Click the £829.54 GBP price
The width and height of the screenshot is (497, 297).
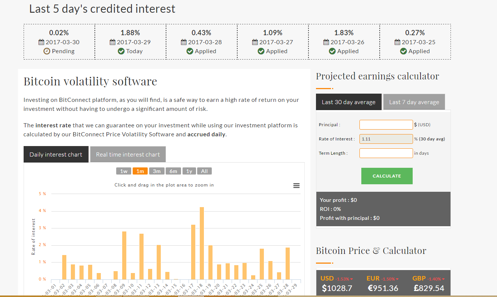(428, 288)
